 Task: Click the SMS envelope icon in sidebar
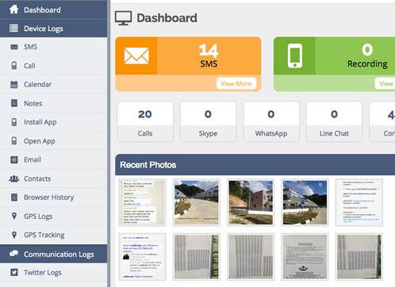(14, 47)
